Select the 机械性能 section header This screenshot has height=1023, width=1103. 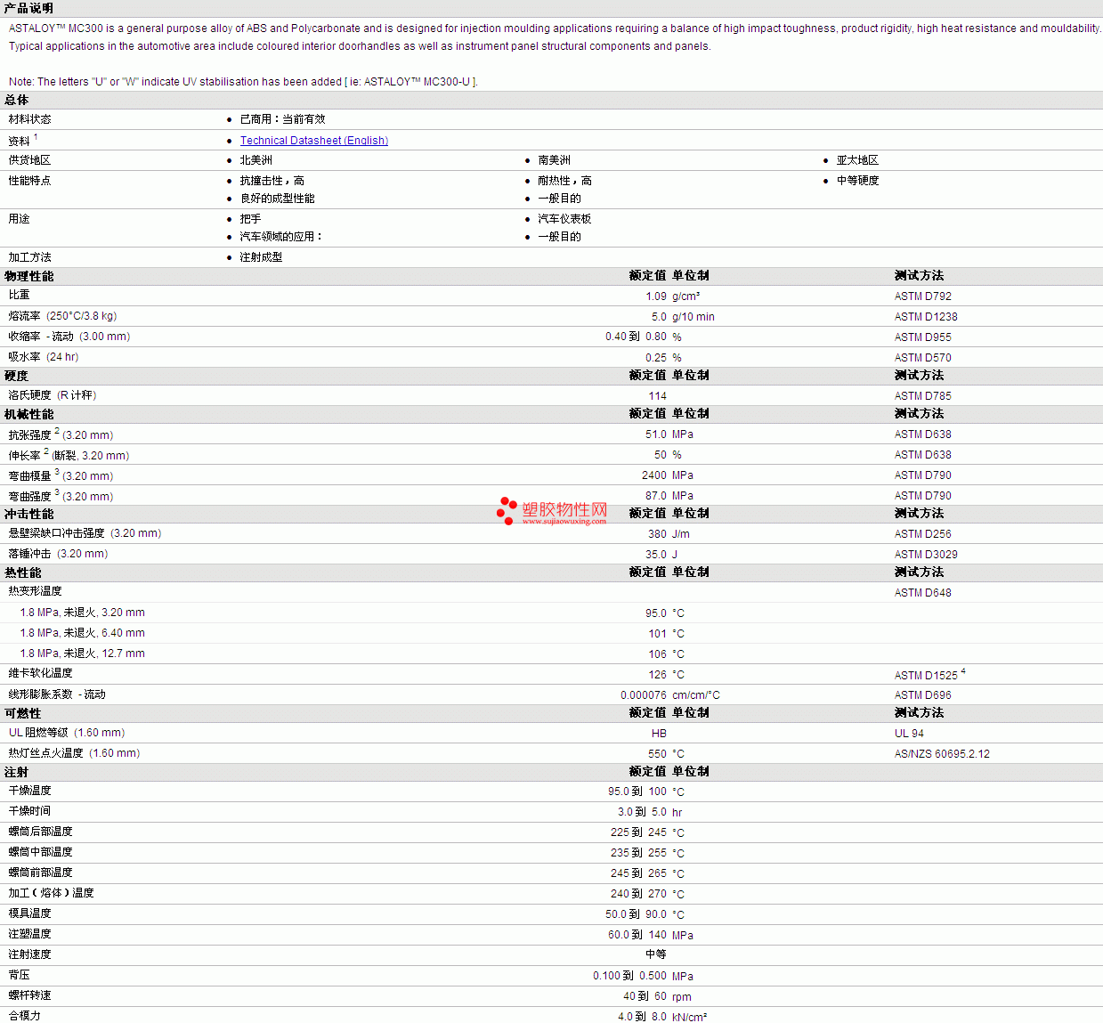click(x=29, y=414)
